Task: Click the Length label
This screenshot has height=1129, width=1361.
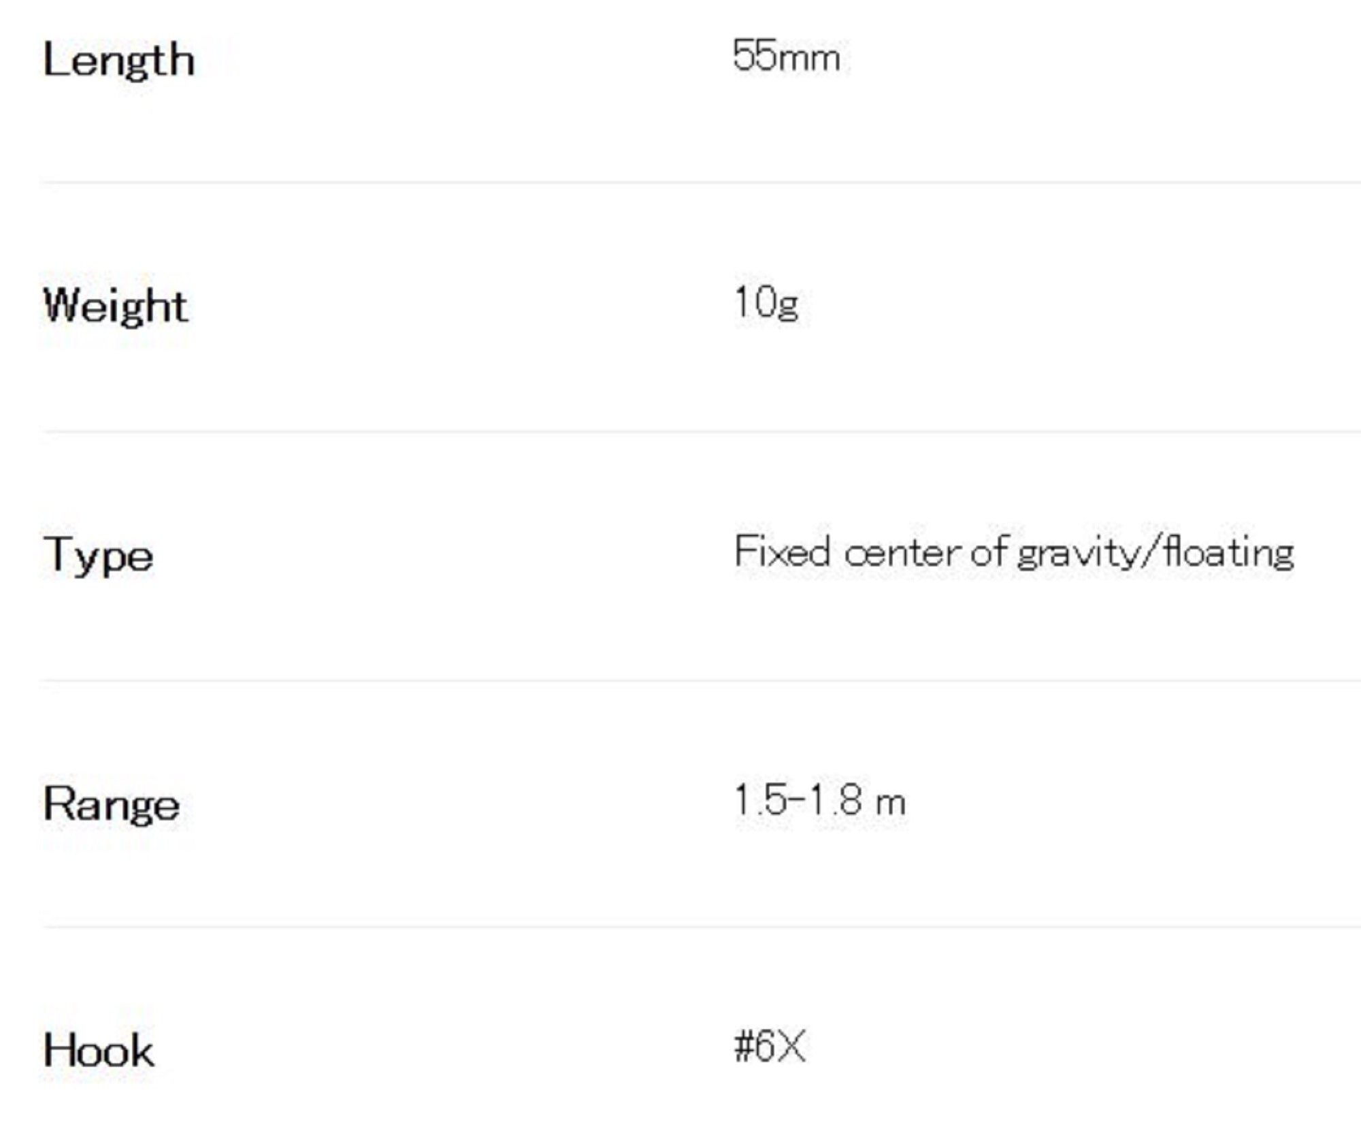Action: point(119,61)
